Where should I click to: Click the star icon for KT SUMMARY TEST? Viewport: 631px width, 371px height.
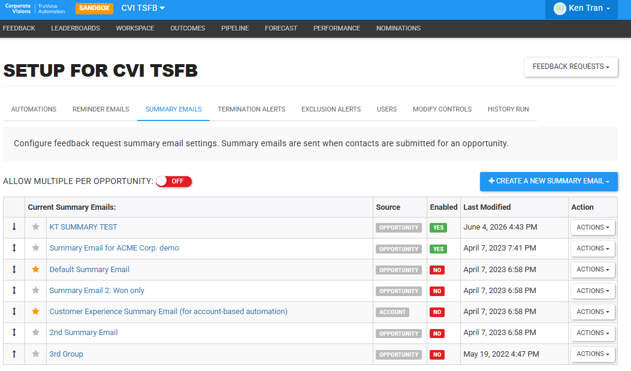point(36,227)
